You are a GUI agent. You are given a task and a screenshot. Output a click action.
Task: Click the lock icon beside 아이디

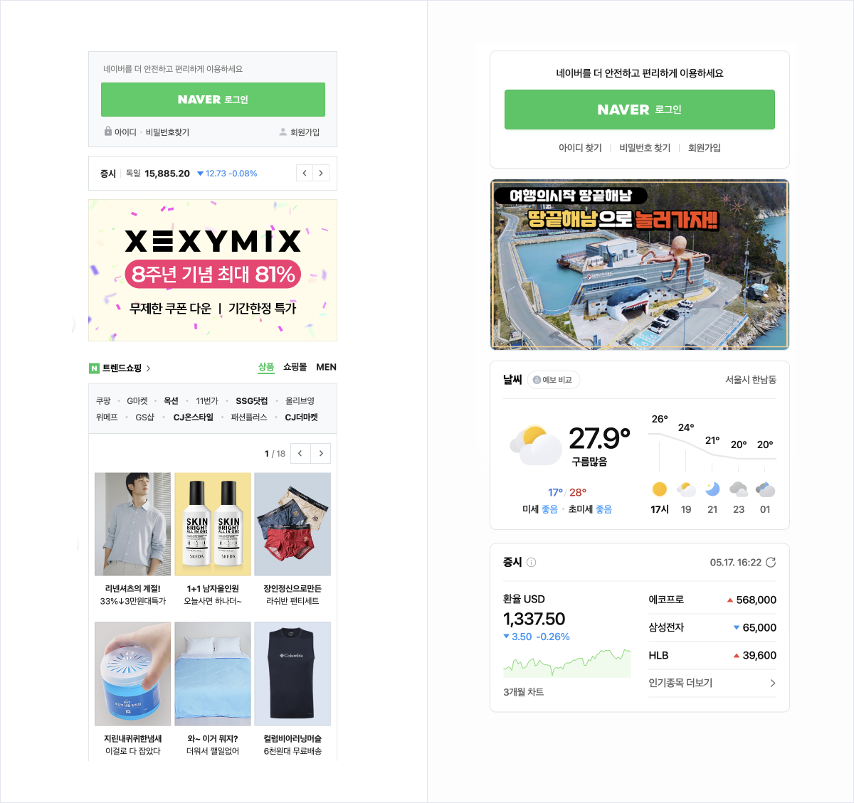108,132
